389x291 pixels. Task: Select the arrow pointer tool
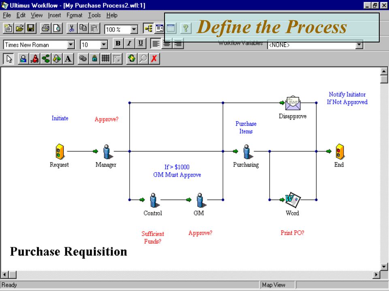[x=9, y=59]
